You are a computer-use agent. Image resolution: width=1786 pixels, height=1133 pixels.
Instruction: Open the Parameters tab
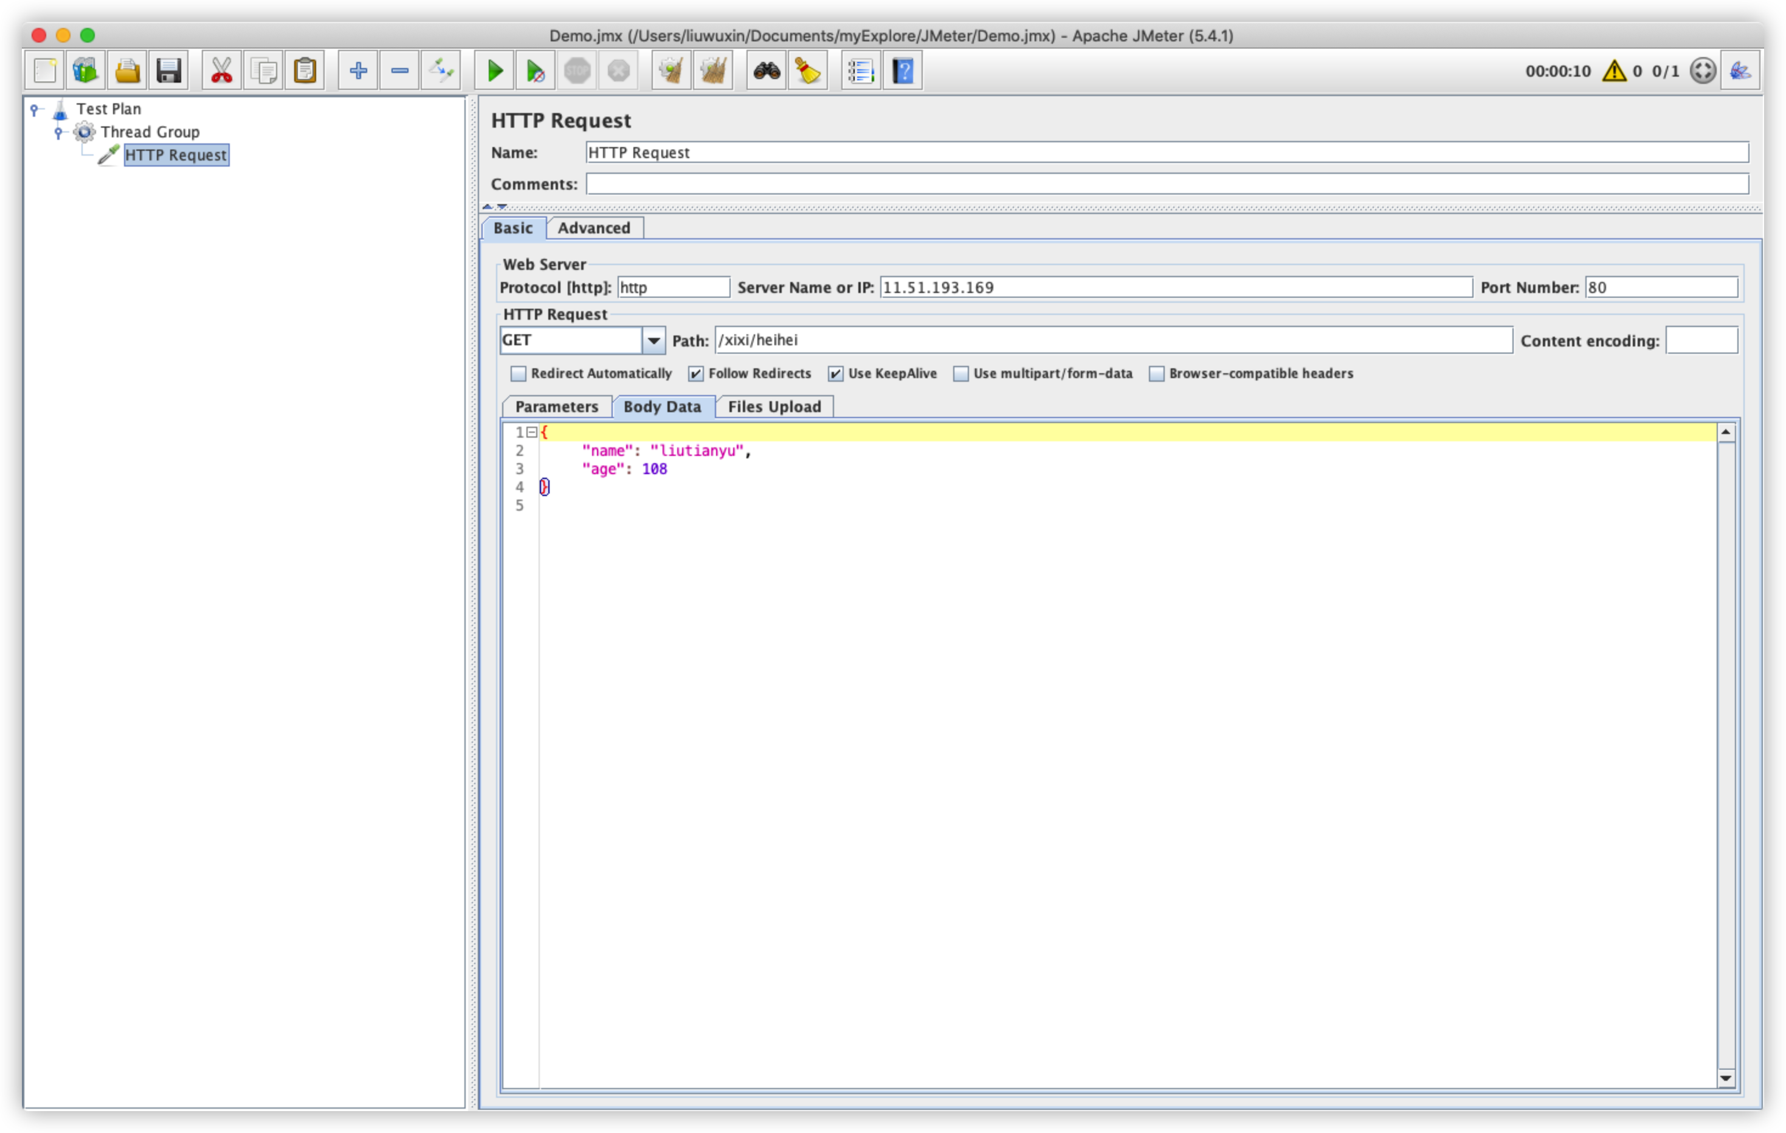tap(556, 407)
